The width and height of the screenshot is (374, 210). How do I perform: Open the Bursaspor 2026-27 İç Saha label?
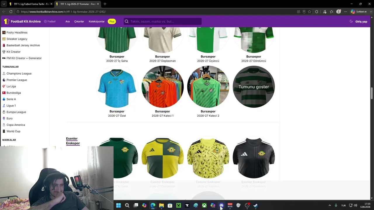click(117, 61)
